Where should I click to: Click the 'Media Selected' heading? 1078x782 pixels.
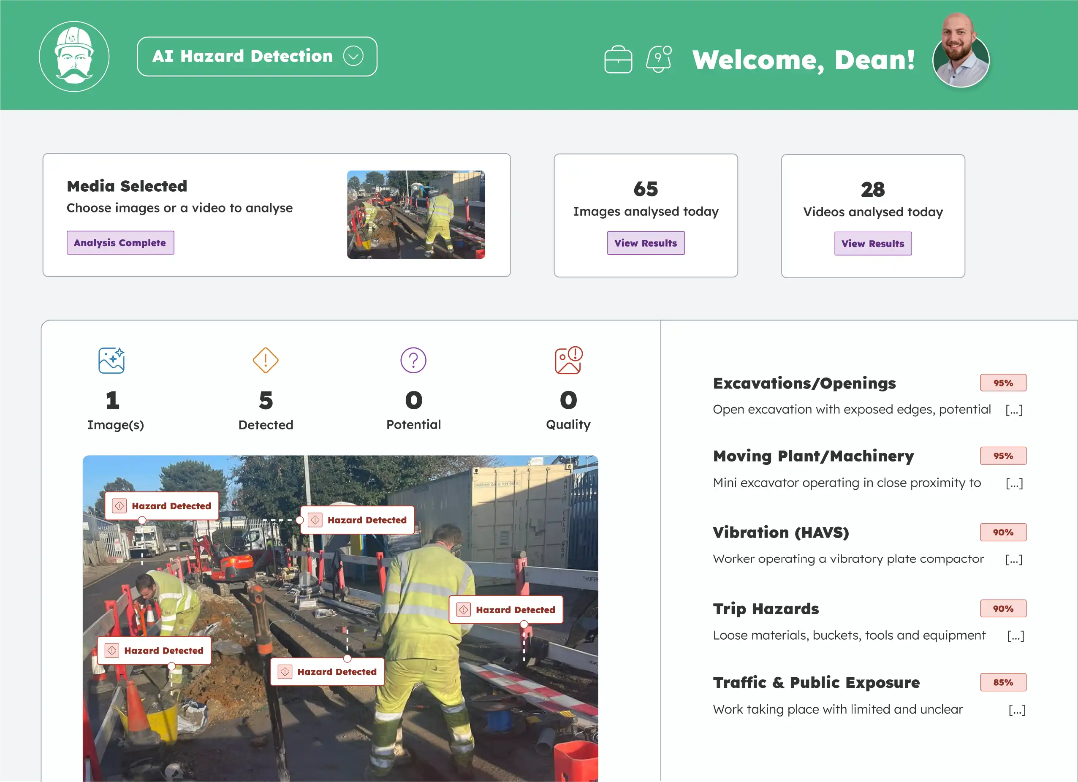click(x=127, y=186)
